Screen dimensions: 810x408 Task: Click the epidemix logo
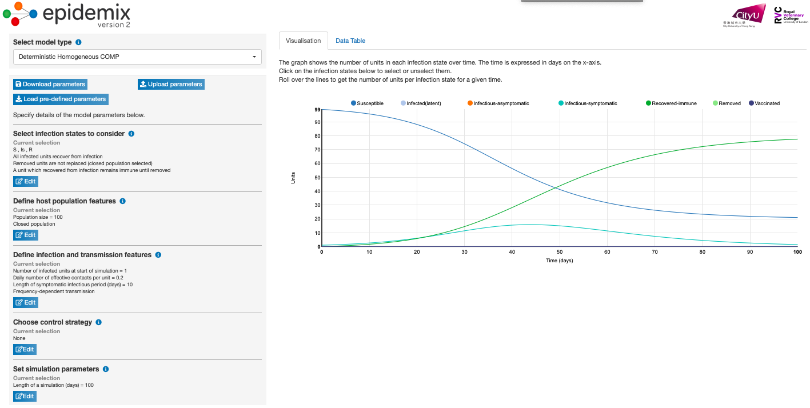[x=67, y=14]
